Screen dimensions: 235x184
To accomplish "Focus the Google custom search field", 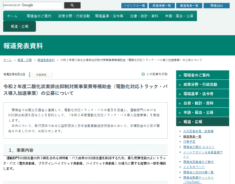I will [x=32, y=5].
